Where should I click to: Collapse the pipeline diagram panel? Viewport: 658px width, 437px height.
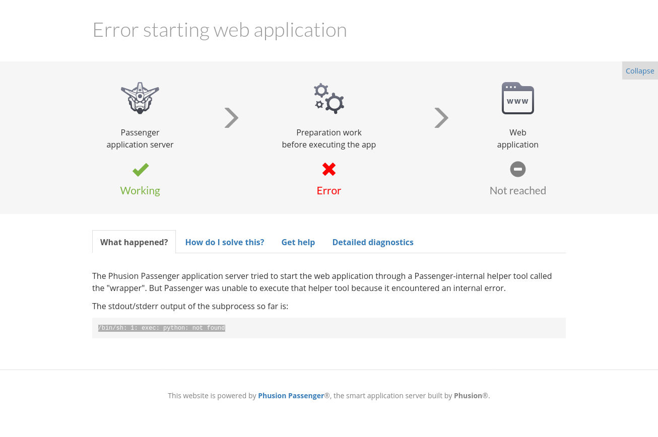(x=639, y=70)
